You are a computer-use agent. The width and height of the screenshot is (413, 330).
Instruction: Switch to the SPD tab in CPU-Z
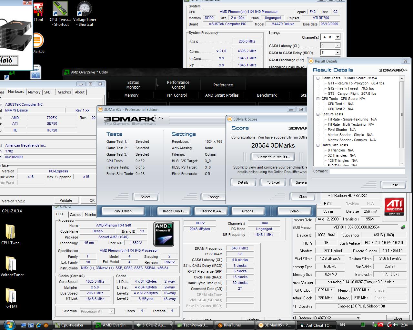pos(47,92)
